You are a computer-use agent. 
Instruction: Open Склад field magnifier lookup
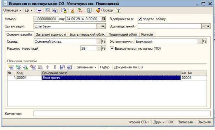coord(104,41)
